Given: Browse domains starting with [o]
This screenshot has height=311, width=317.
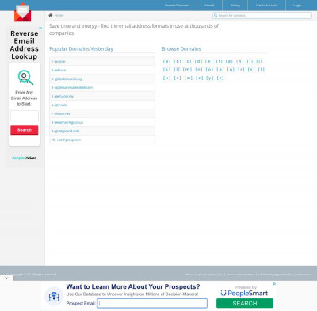Looking at the screenshot, I should coord(209,70).
